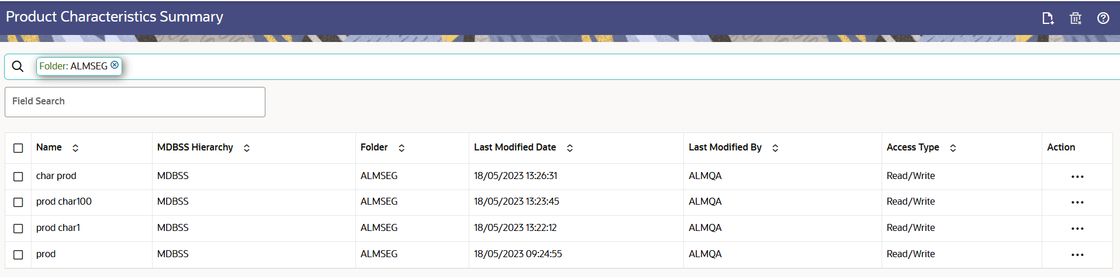Check the box for prod char1
This screenshot has height=277, width=1120.
click(18, 229)
